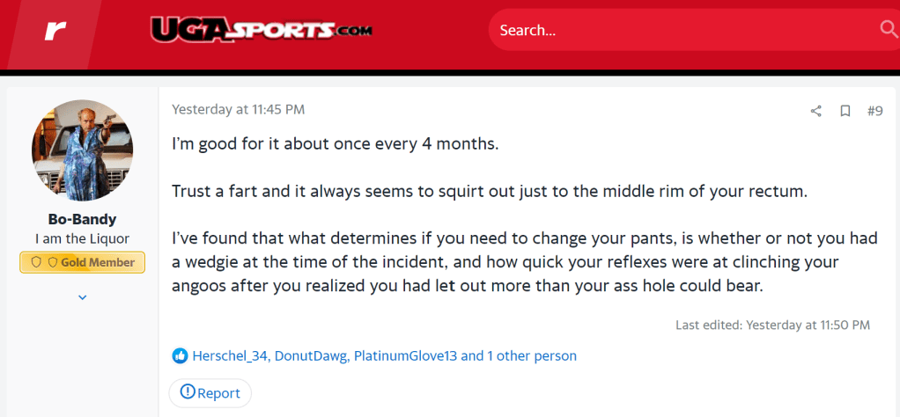The height and width of the screenshot is (417, 900).
Task: View Bo-Bandy's avatar picture
Action: point(83,150)
